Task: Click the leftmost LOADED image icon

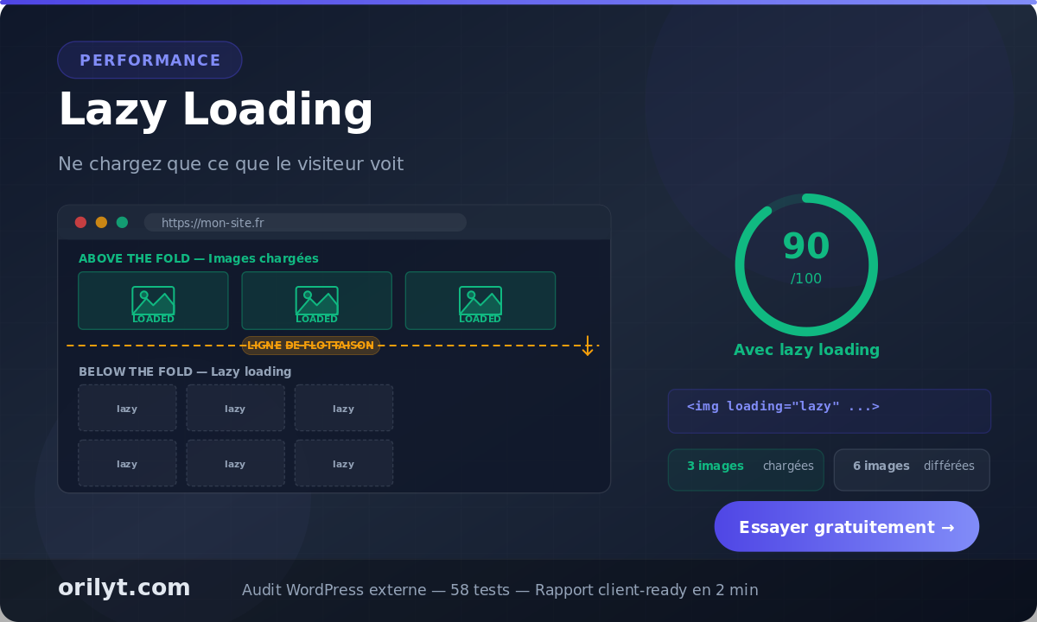Action: pos(153,301)
